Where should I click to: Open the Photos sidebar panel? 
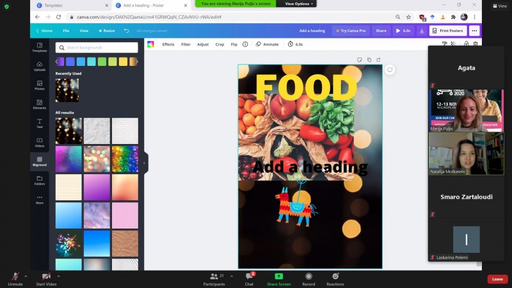(40, 85)
